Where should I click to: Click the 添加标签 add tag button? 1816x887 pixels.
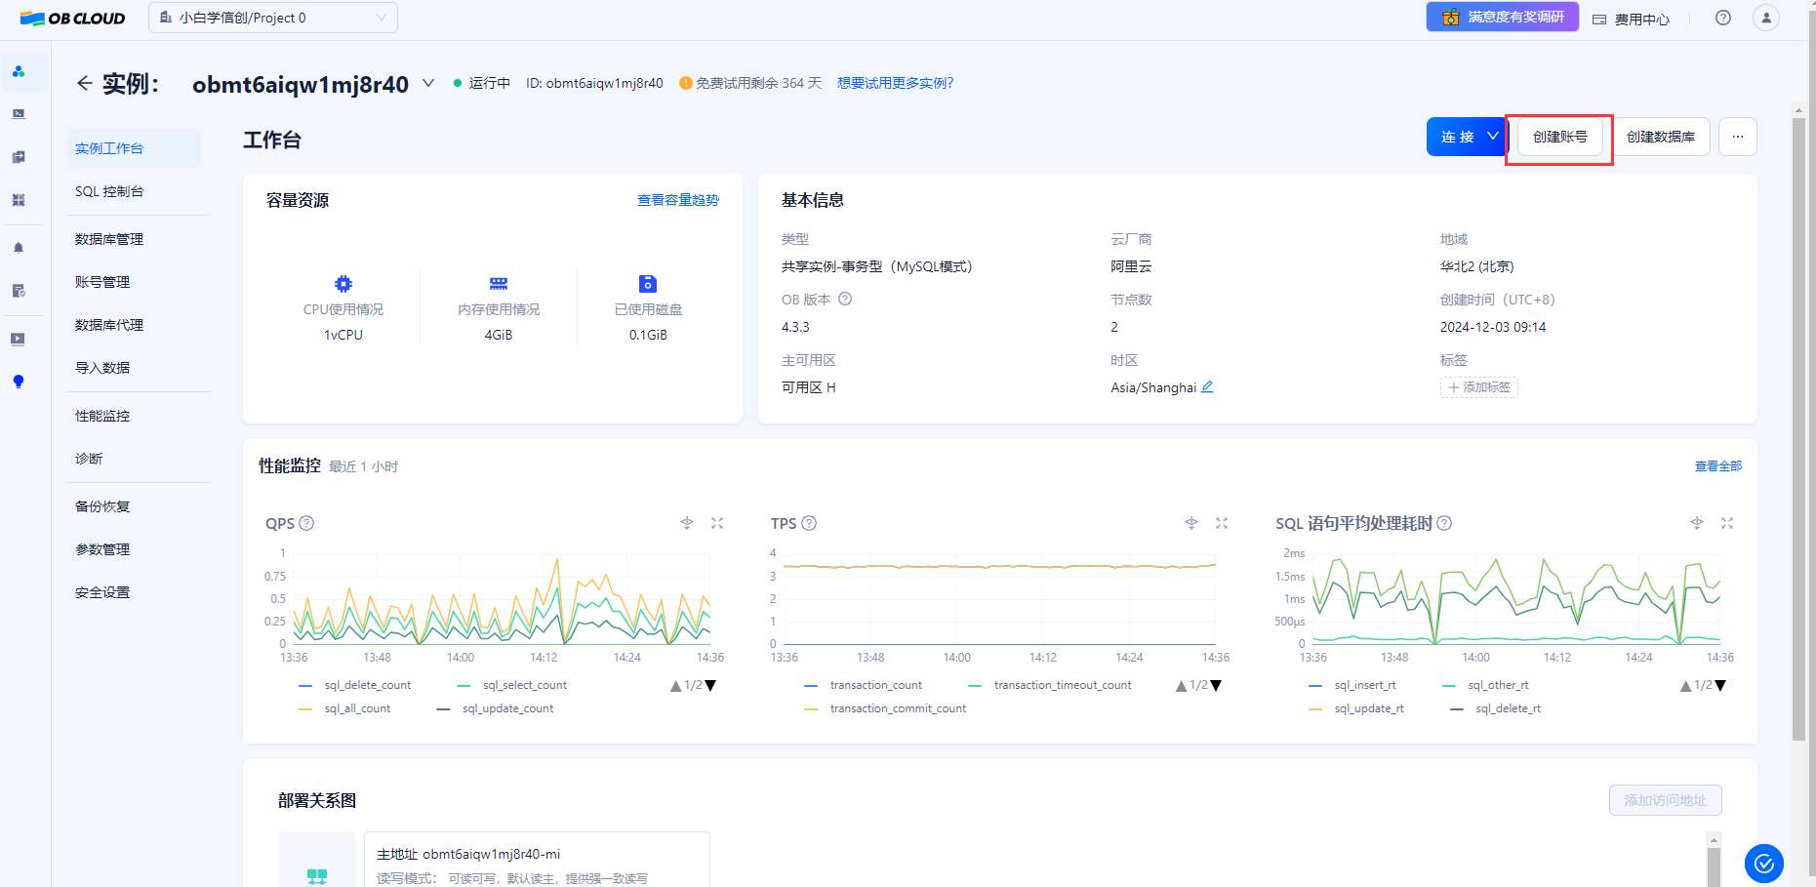point(1479,387)
